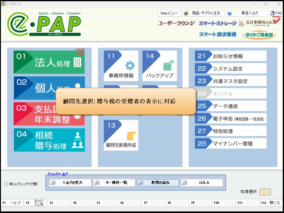This screenshot has width=284, height=213.
Task: Click magnifier icon on Q&A
Action: [x=185, y=183]
